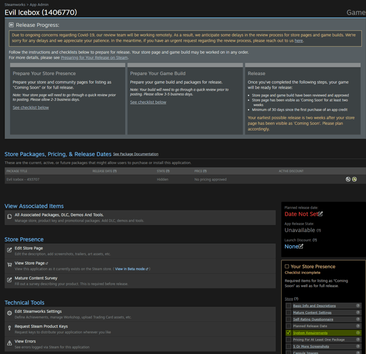Toggle Pricing For At Least One Package checkbox
This screenshot has width=366, height=354.
click(x=289, y=340)
